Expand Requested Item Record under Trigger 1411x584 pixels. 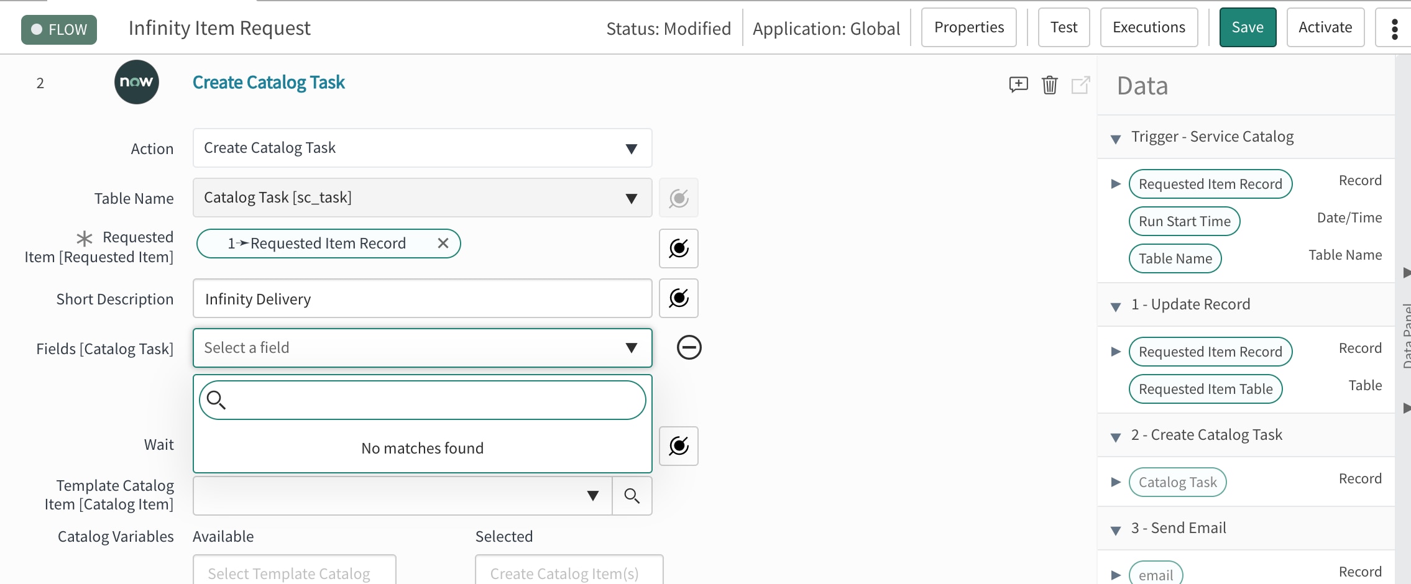[x=1116, y=184]
